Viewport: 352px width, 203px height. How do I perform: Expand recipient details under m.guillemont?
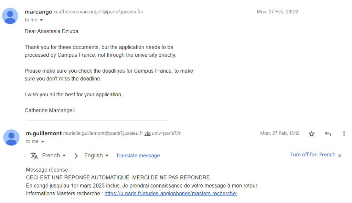click(x=43, y=141)
